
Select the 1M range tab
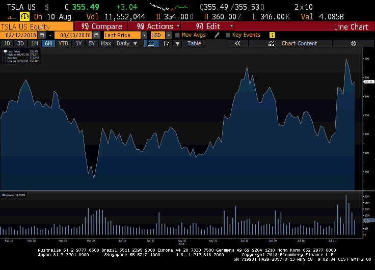(35, 43)
